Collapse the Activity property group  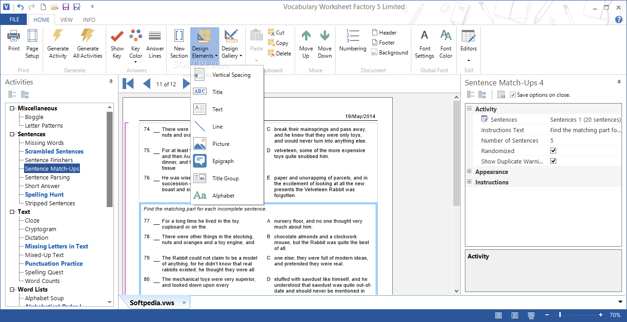[x=469, y=109]
